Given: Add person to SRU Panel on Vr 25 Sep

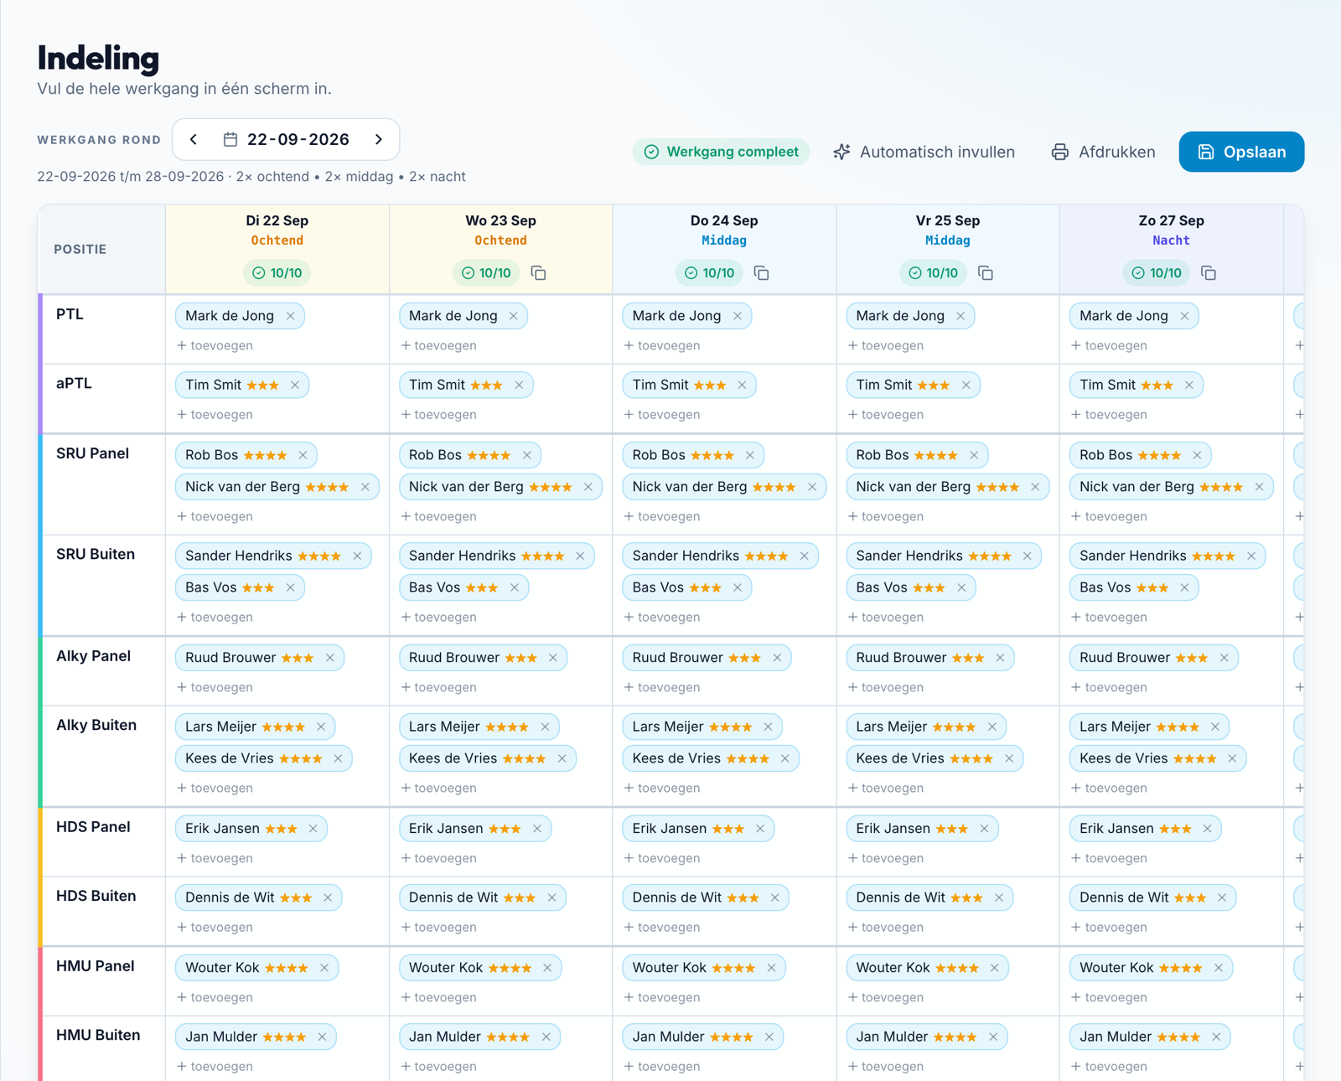Looking at the screenshot, I should pyautogui.click(x=885, y=516).
